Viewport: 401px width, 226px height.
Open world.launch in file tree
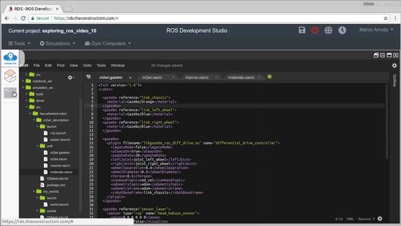[x=60, y=205]
